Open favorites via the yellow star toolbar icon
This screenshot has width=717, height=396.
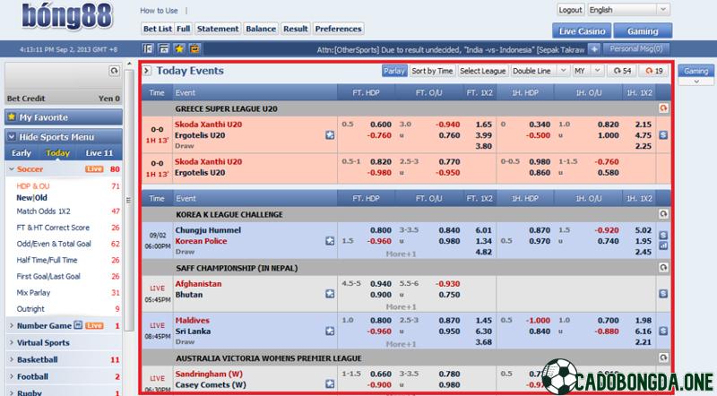click(x=179, y=49)
